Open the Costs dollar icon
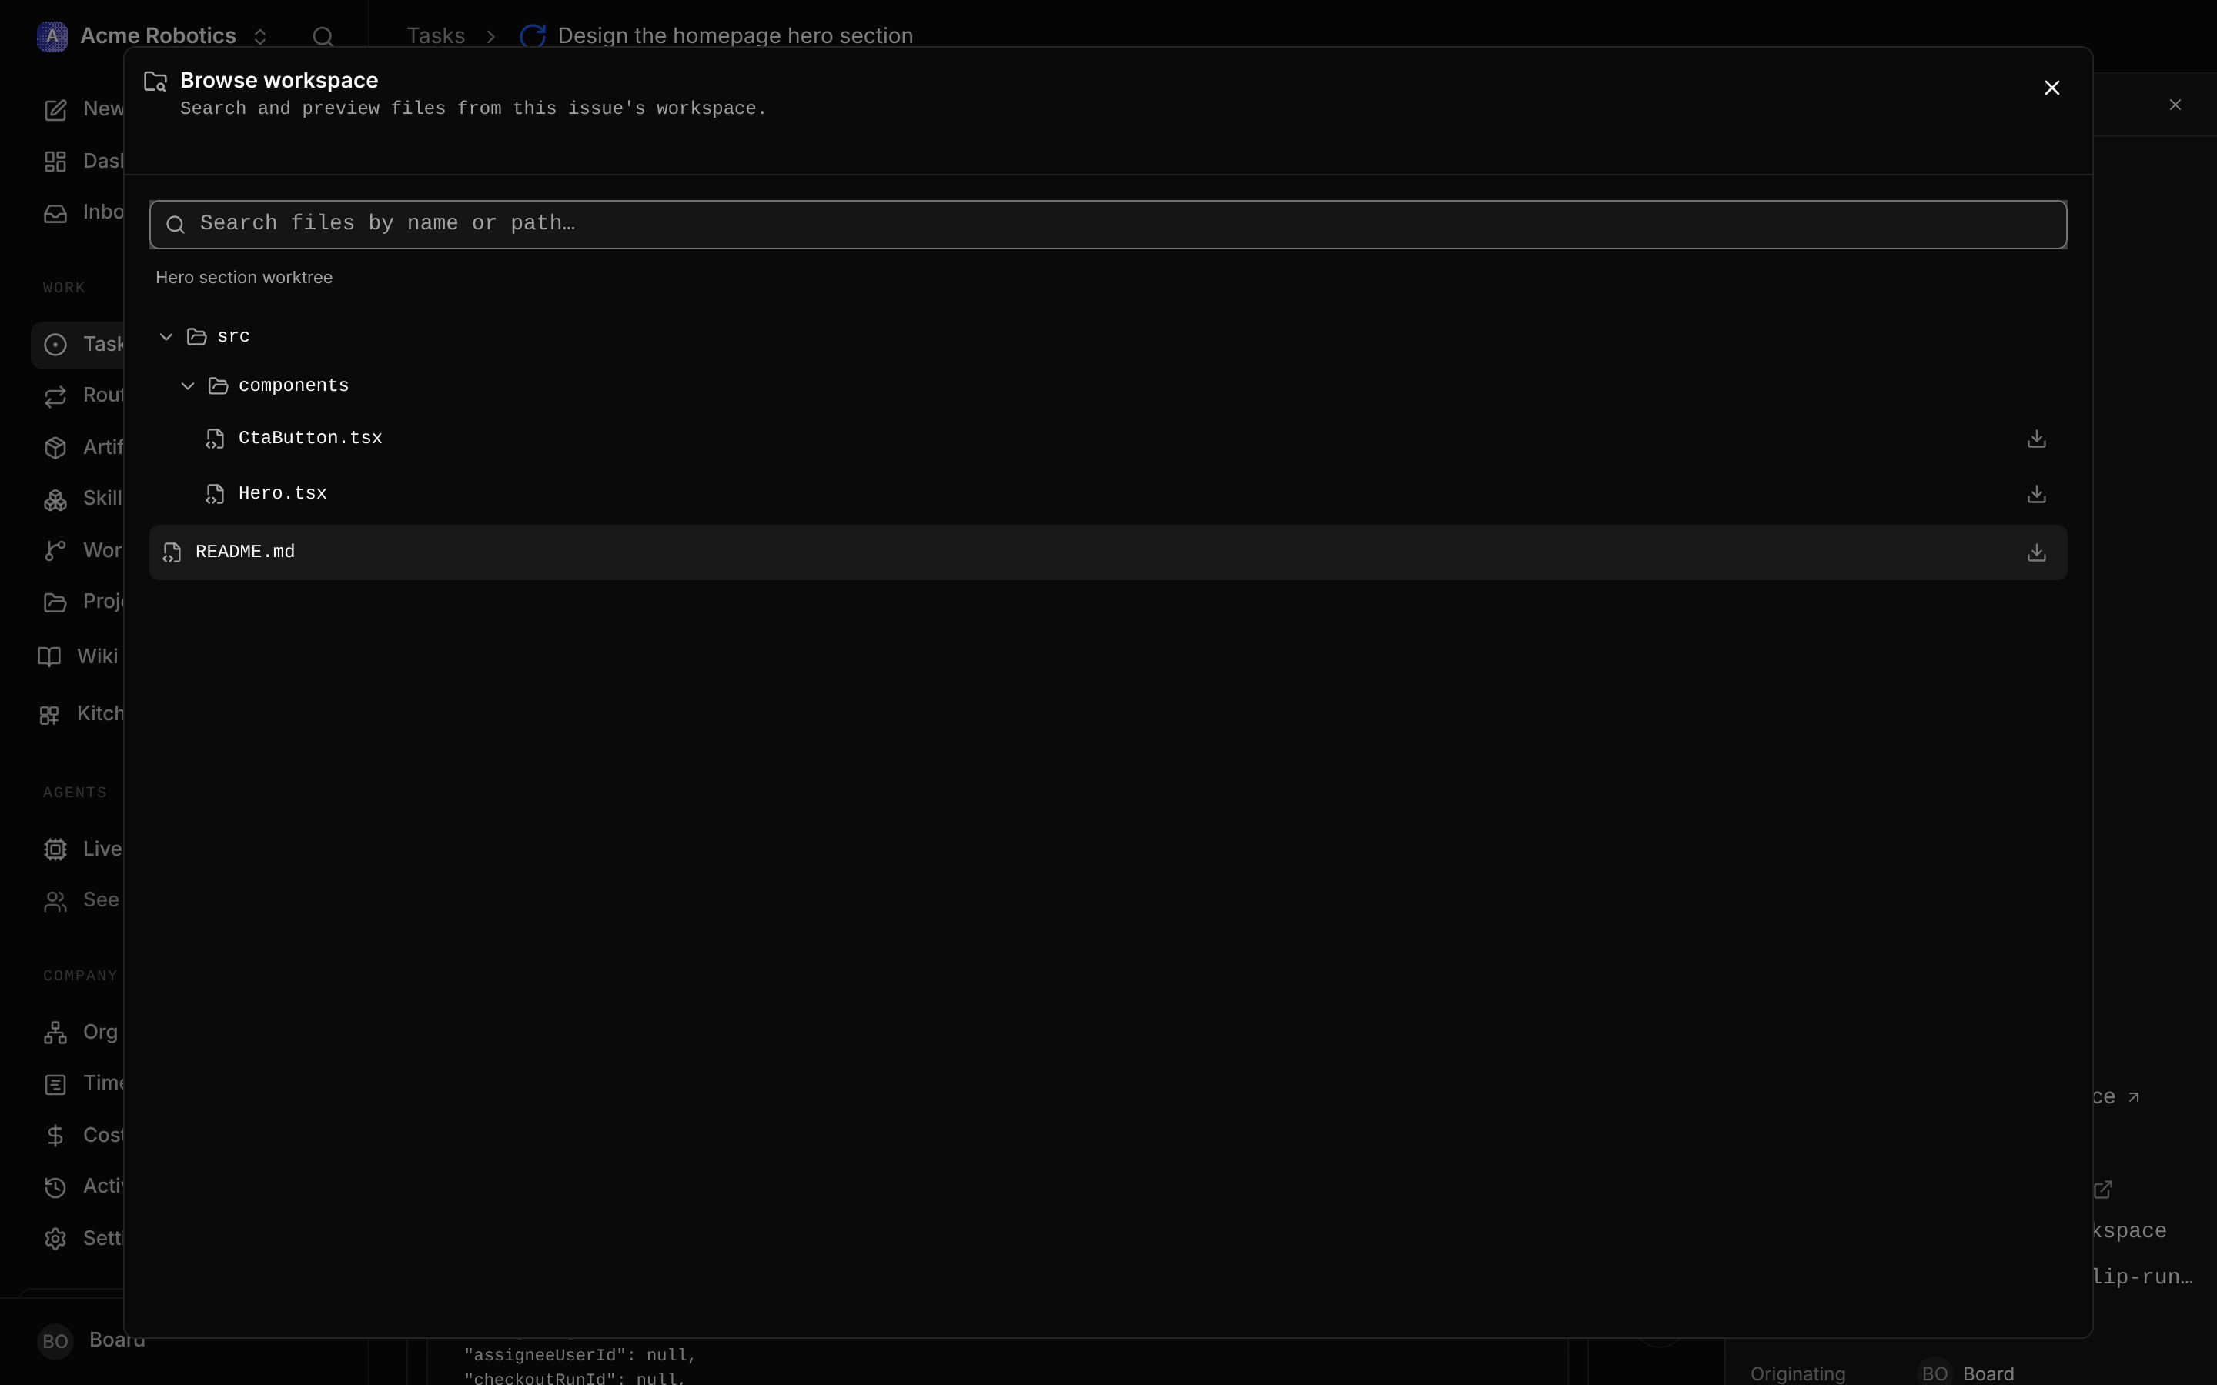The image size is (2217, 1385). 55,1136
